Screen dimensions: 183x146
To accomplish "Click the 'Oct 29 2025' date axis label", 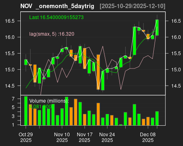I will point(26,137).
